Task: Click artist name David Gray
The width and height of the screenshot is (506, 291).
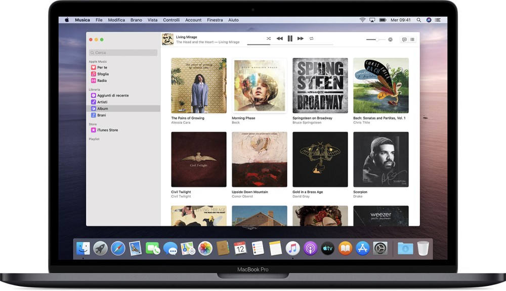Action: click(x=301, y=196)
